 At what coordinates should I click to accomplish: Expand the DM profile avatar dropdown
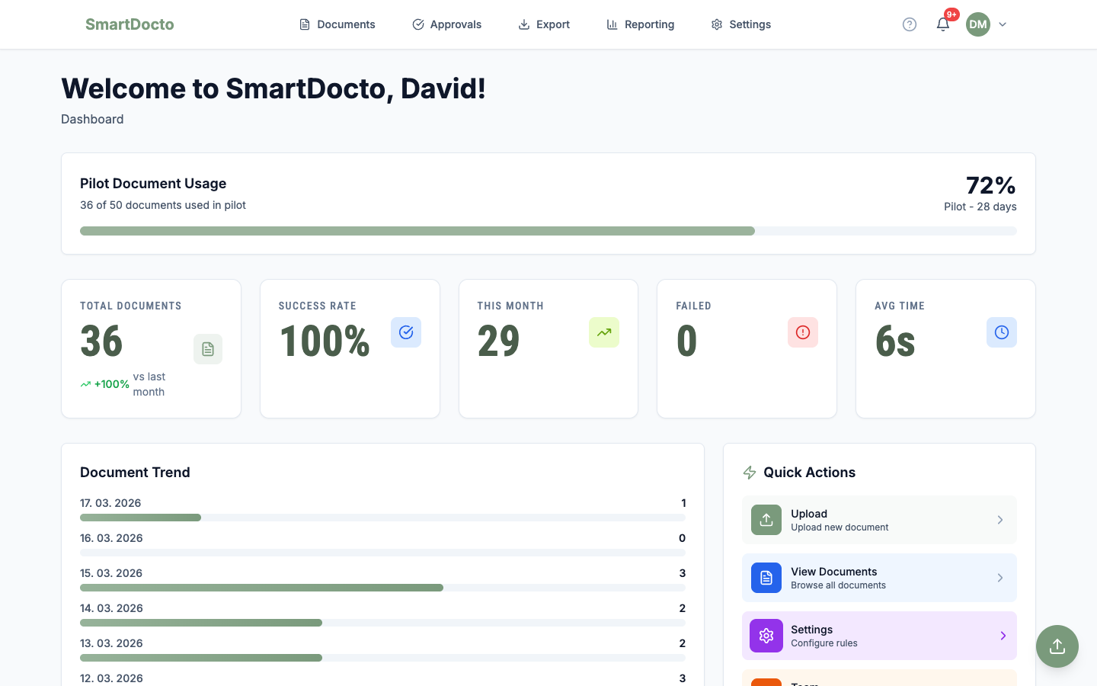coord(978,24)
